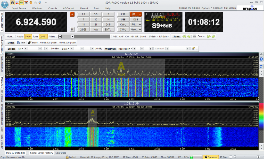Click the tune up single green arrow

209,36
